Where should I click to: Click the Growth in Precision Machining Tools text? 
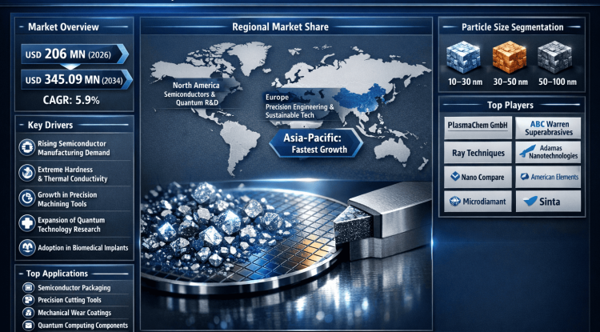pos(67,199)
